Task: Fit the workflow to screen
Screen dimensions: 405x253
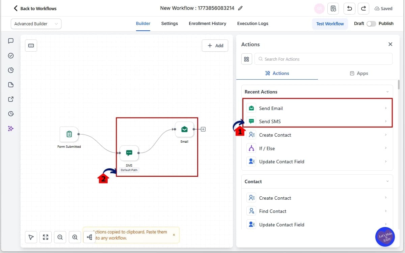Action: click(45, 237)
